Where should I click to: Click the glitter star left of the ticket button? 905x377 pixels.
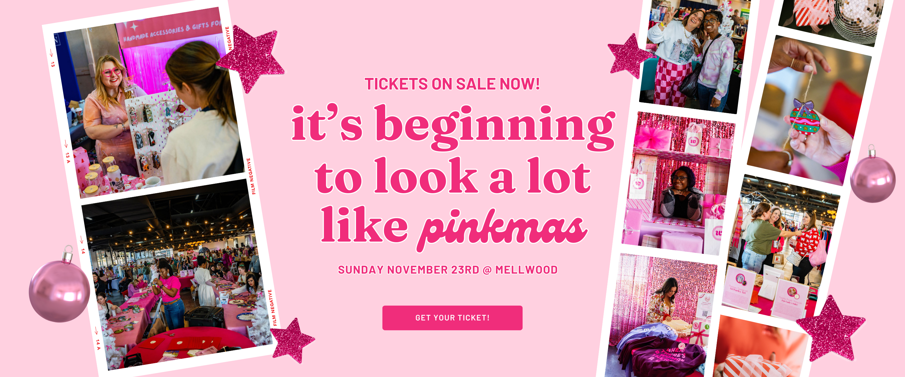point(292,339)
